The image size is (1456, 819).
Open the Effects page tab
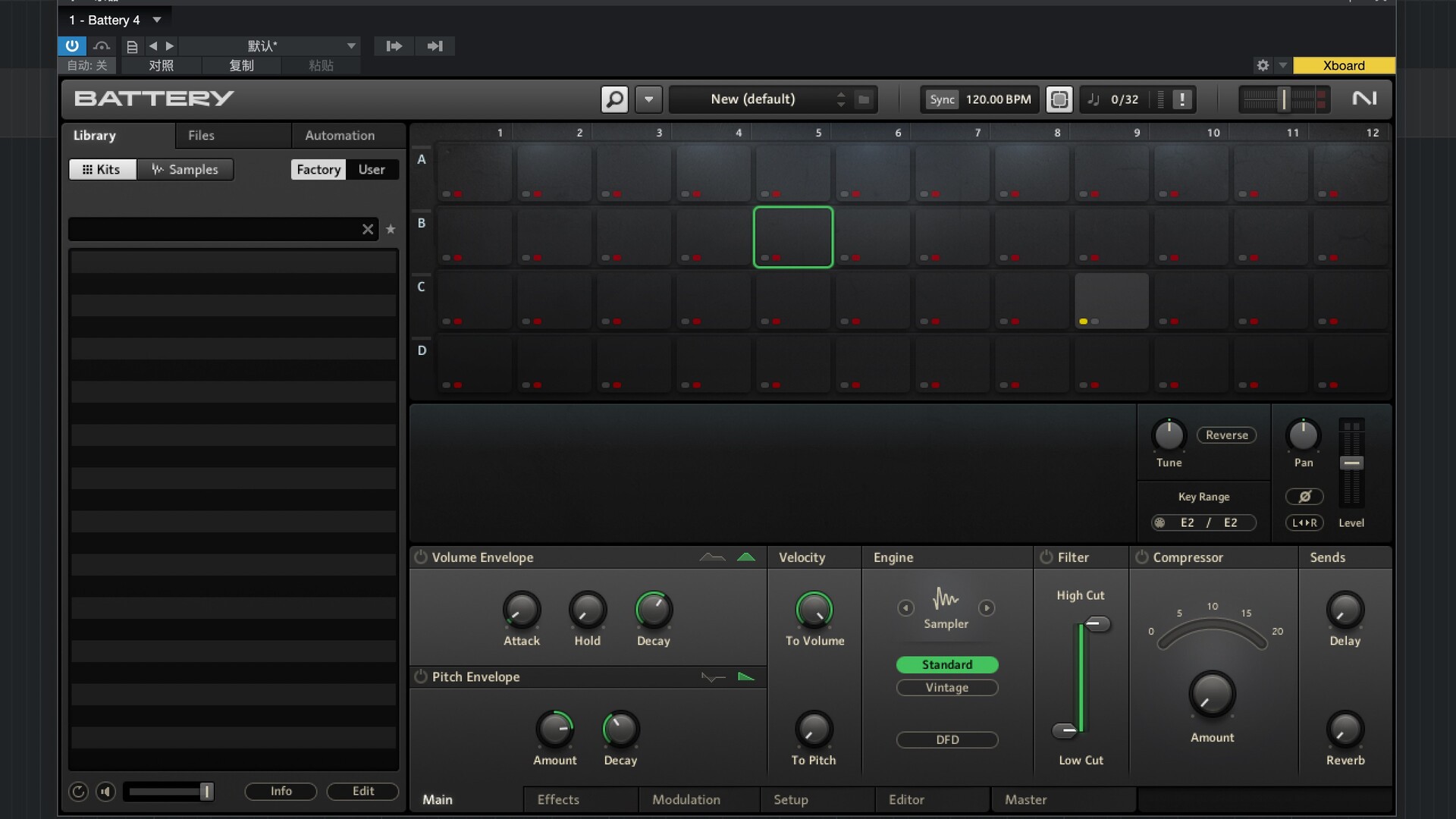tap(581, 799)
